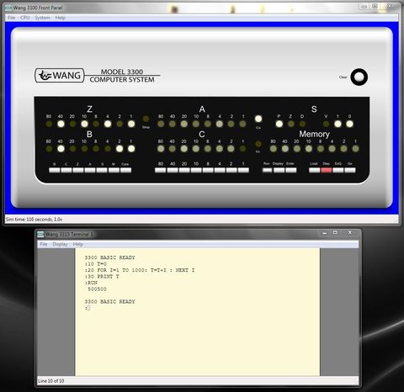This screenshot has width=404, height=392.
Task: Open the File menu in Terminal window
Action: coord(44,244)
